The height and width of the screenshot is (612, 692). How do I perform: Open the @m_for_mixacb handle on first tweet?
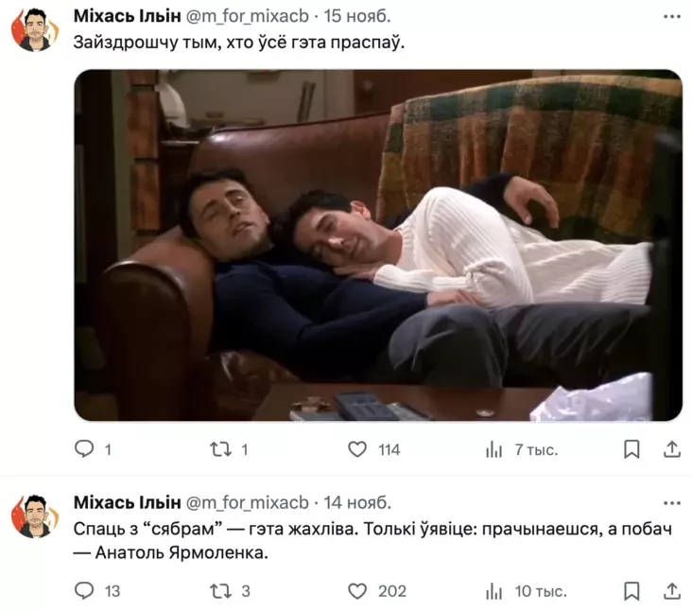coord(247,16)
